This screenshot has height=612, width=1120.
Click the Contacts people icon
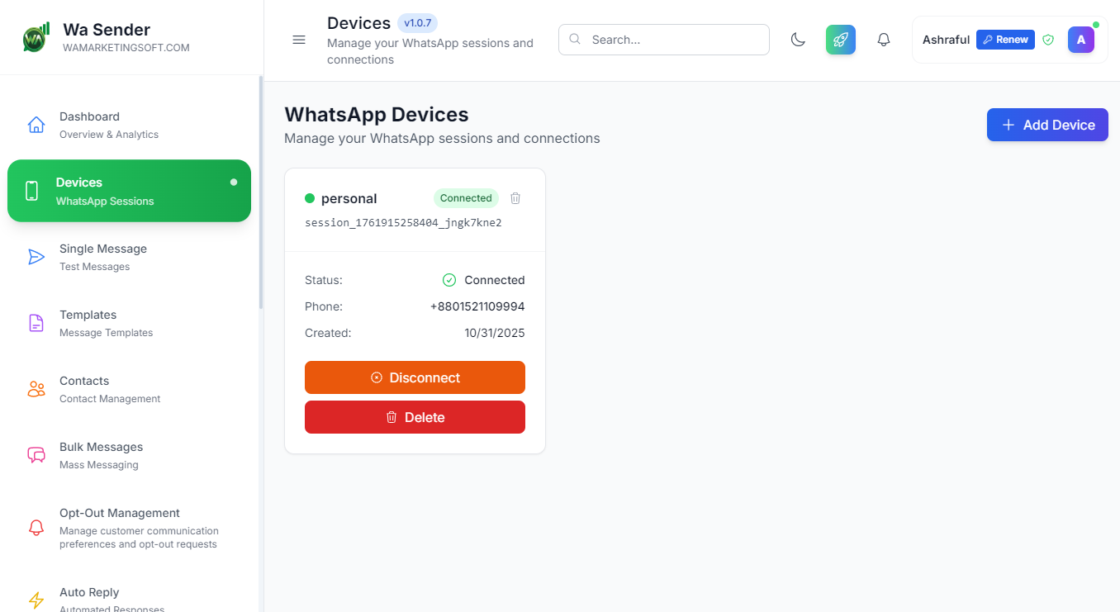(36, 388)
